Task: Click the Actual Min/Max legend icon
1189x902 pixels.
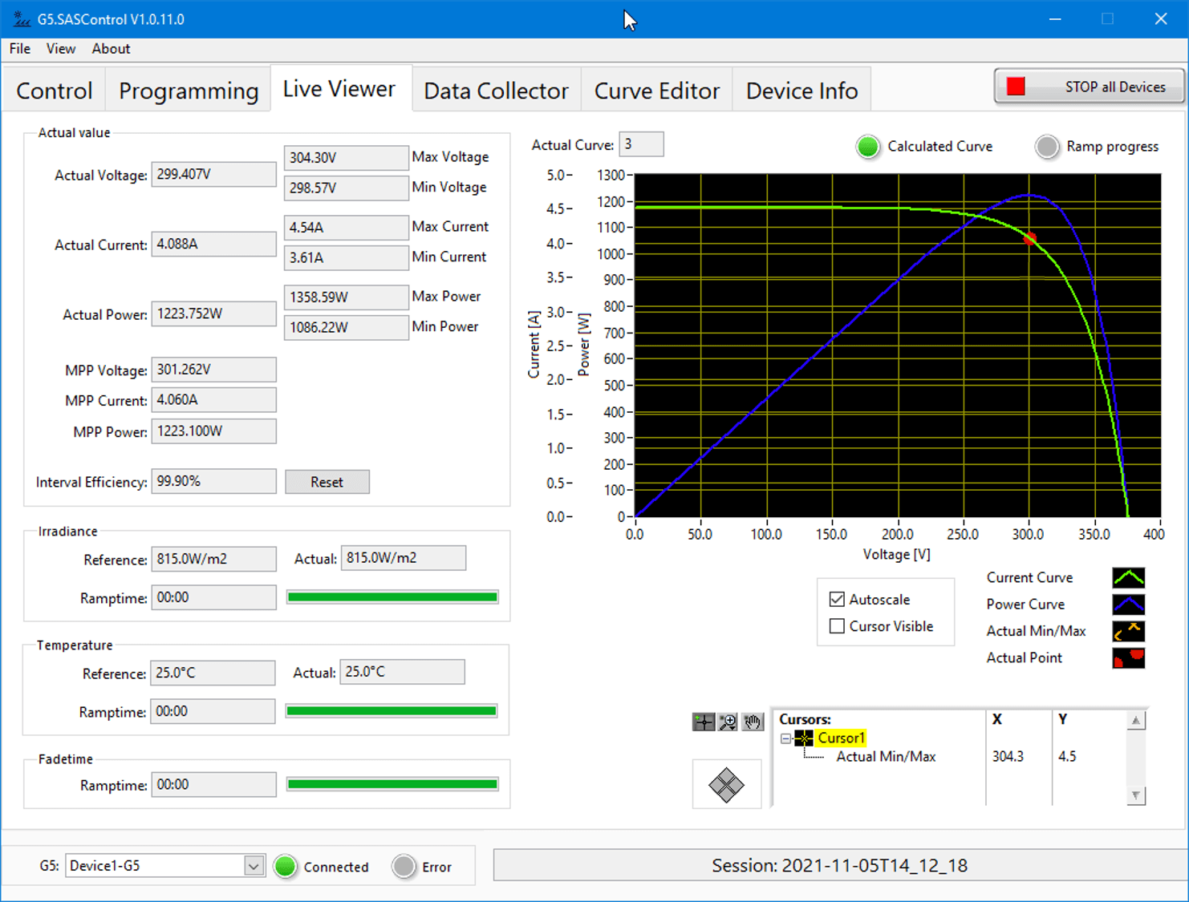Action: (1128, 631)
